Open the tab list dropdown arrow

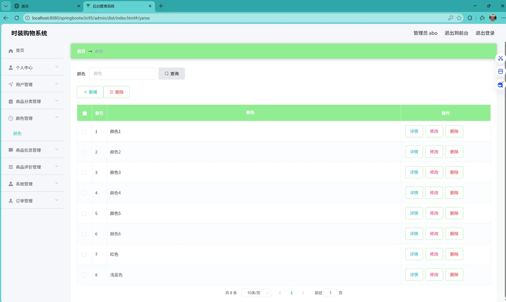[x=6, y=6]
